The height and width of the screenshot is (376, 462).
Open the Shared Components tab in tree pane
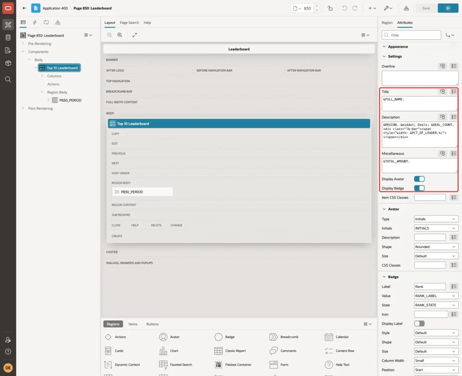(x=58, y=23)
